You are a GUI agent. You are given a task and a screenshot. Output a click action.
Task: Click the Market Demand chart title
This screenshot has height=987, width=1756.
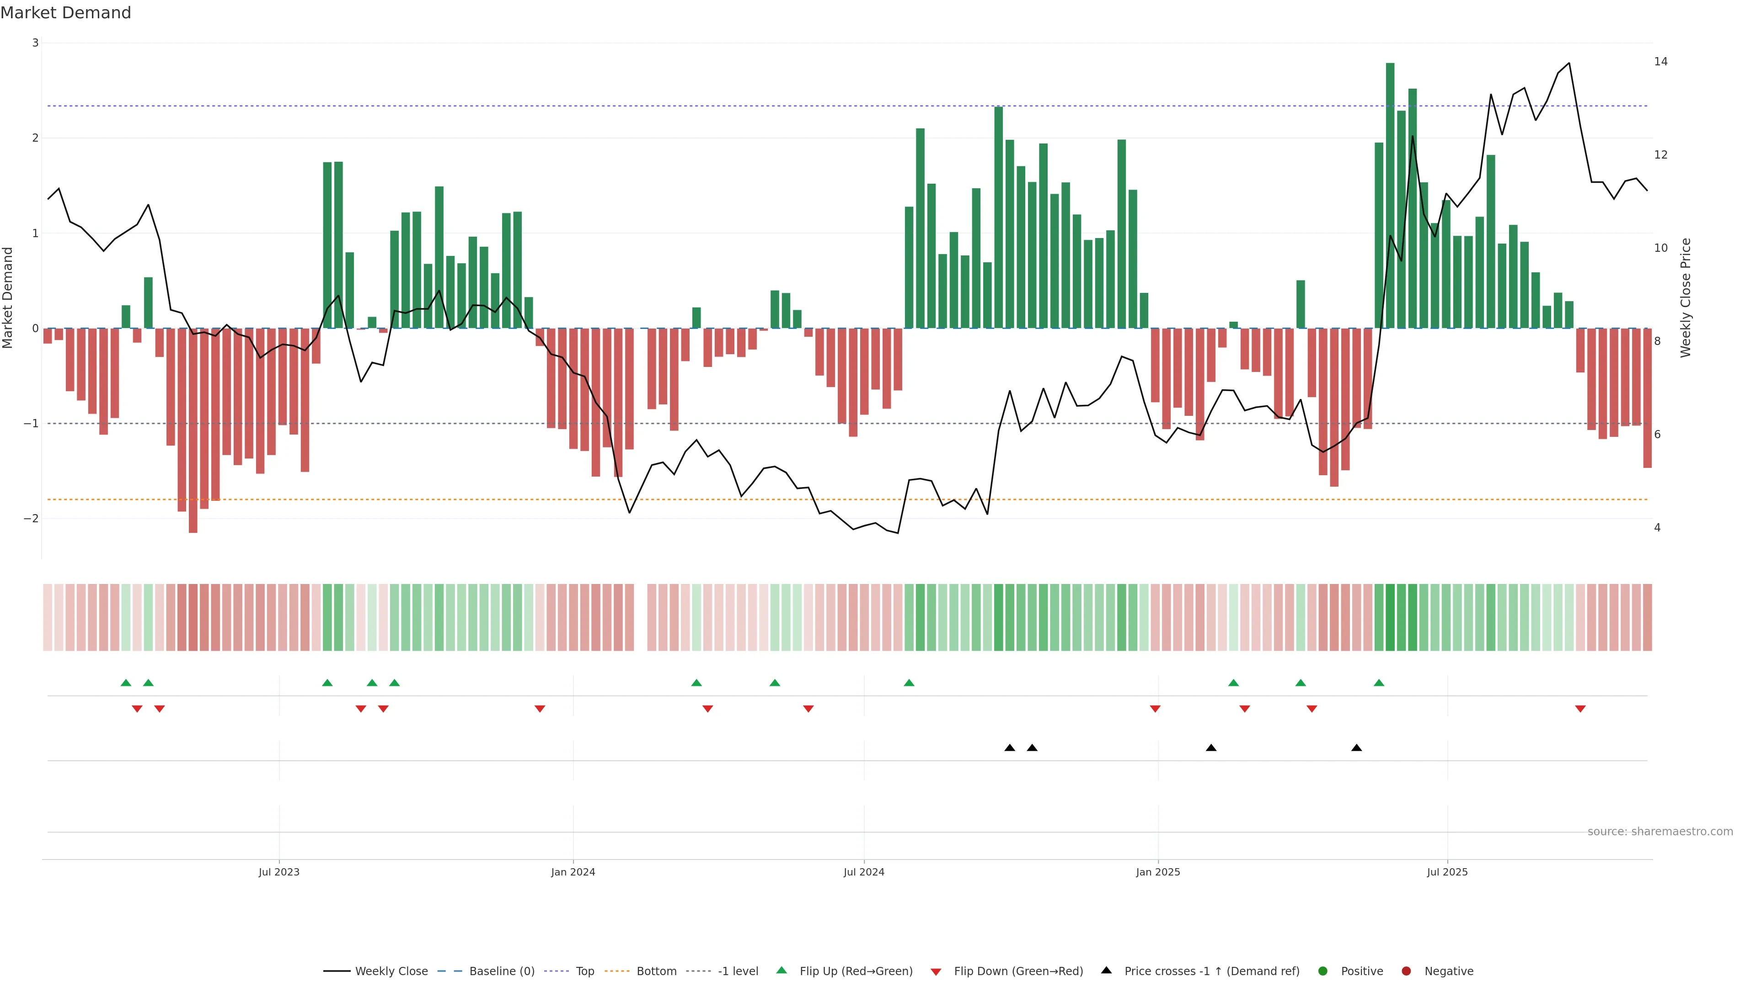[x=65, y=13]
